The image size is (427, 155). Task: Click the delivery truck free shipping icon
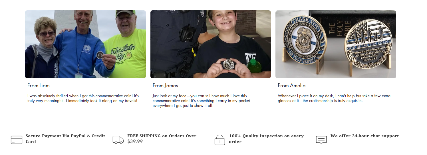click(x=118, y=140)
